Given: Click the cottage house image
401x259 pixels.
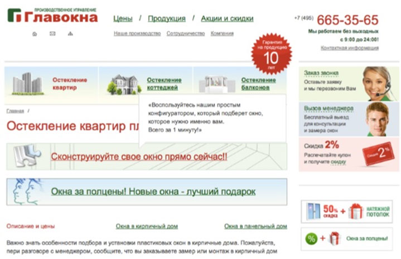Looking at the screenshot, I should tap(124, 84).
